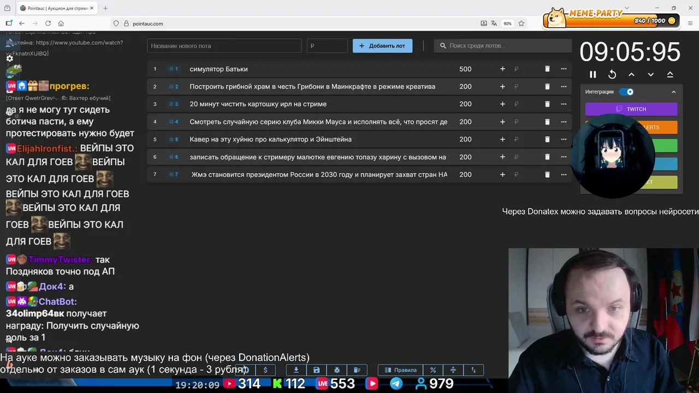Screen dimensions: 699x393
Task: Focus the 'Поиск среди лотов' search box
Action: (502, 46)
